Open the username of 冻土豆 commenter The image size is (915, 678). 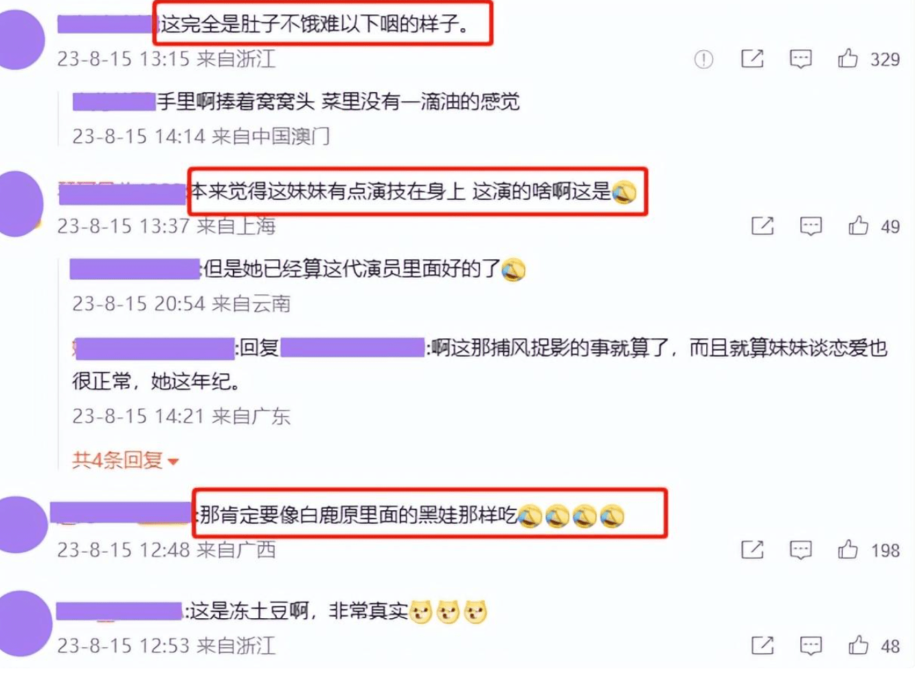coord(119,611)
